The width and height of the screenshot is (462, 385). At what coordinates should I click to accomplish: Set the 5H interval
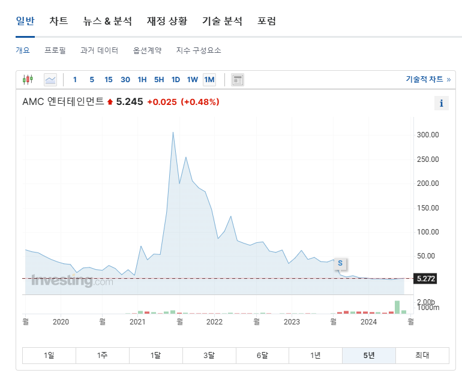pyautogui.click(x=159, y=80)
